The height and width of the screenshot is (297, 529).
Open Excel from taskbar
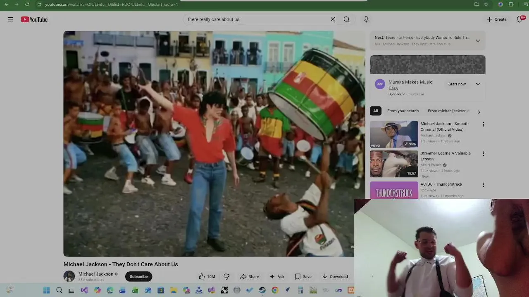135,290
